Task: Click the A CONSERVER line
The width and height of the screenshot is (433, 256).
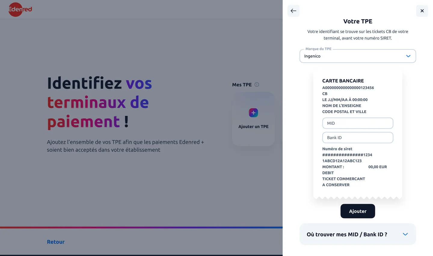Action: pos(336,185)
